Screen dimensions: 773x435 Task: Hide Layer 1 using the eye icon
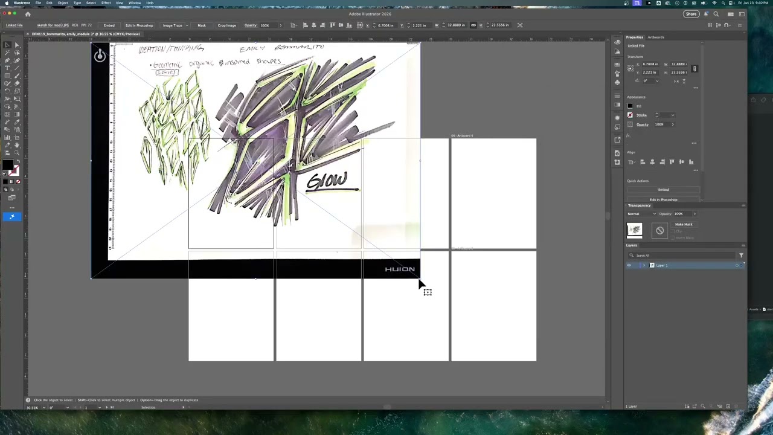tap(629, 265)
